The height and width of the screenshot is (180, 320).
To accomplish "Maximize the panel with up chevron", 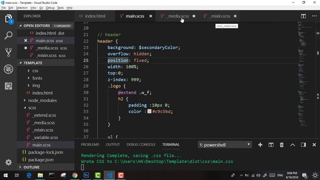I will pos(292,144).
